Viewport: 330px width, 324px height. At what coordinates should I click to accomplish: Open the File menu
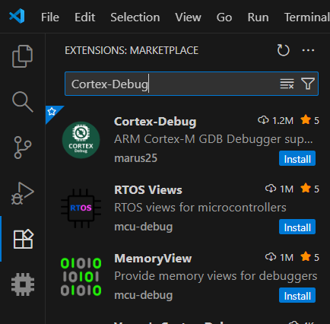50,17
